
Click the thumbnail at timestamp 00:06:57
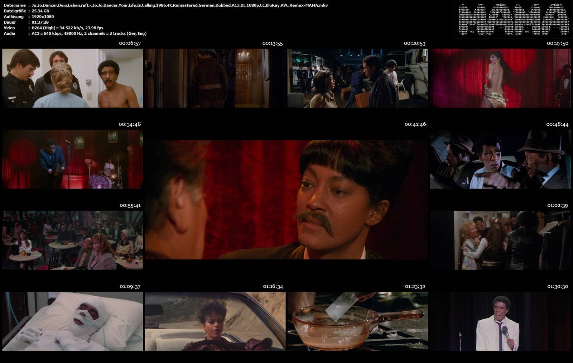click(x=72, y=78)
